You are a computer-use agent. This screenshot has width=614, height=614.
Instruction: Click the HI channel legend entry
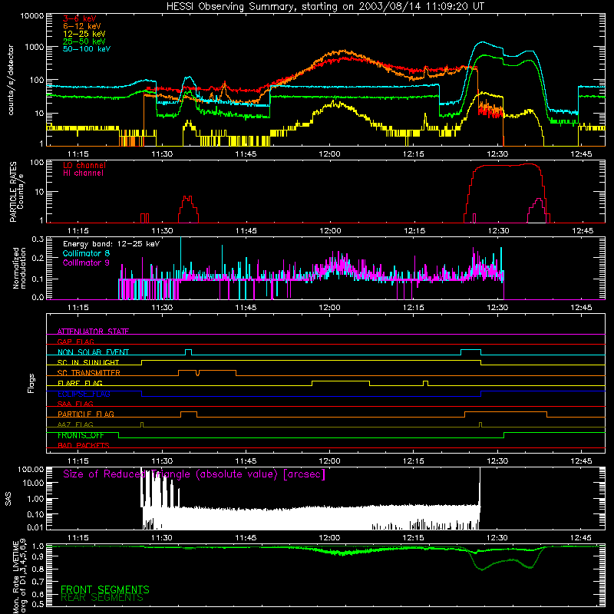coord(83,173)
